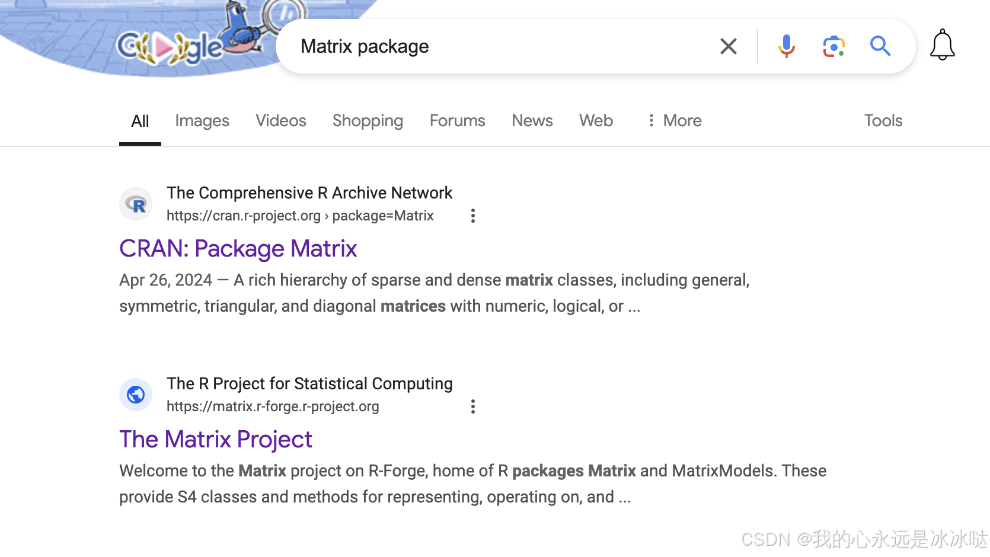This screenshot has width=990, height=557.
Task: Open notifications bell icon
Action: [x=942, y=45]
